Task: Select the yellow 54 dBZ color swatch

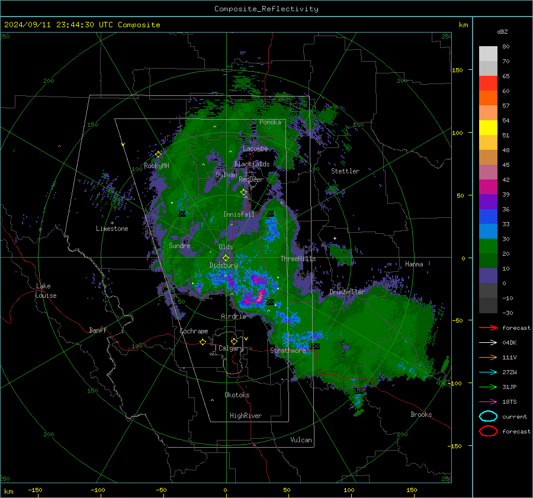Action: click(x=488, y=127)
